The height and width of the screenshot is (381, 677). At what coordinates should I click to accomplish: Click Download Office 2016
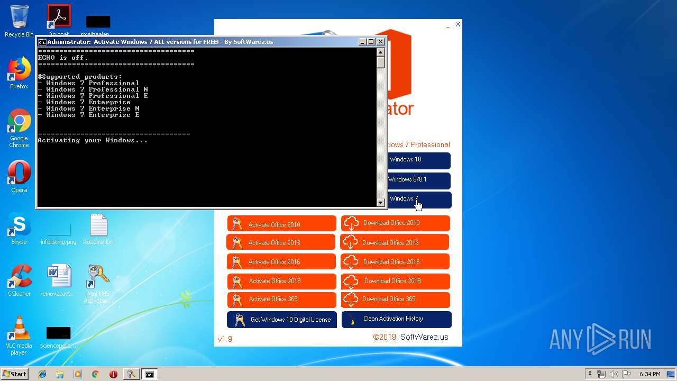(395, 261)
